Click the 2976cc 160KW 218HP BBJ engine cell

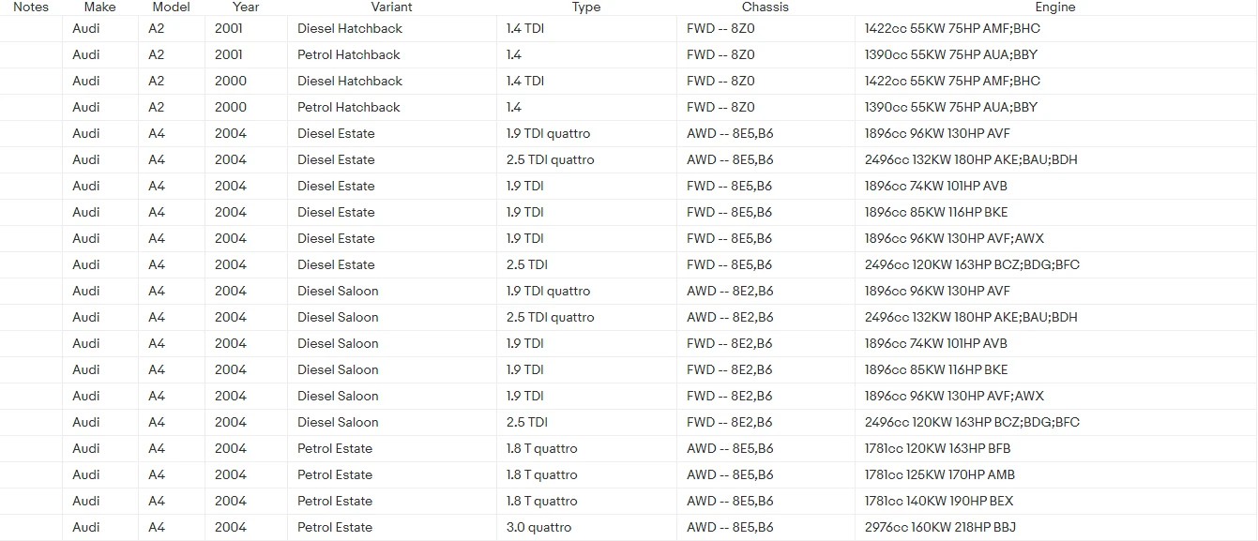pos(940,527)
